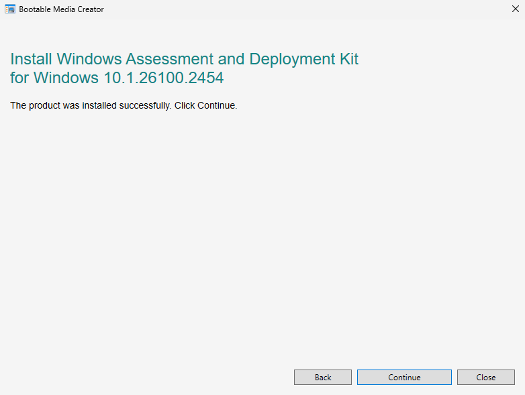
Task: Click the 'Install Windows Assessment and Deployment Kit' heading
Action: tap(184, 68)
